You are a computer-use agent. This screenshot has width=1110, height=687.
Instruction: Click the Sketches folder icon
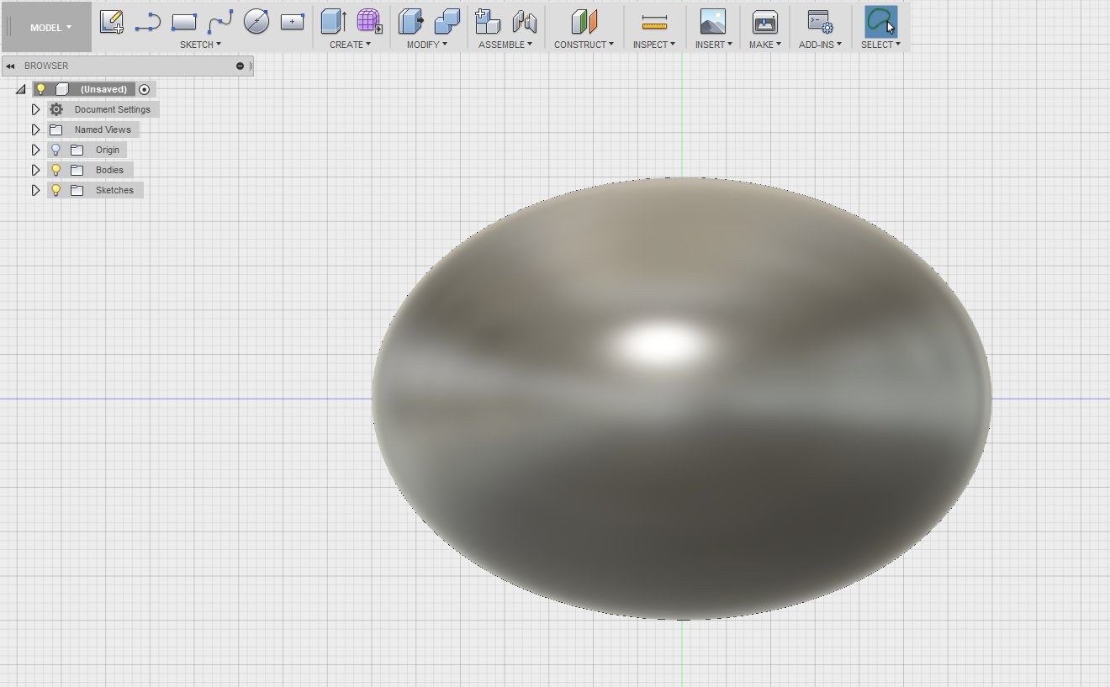click(77, 190)
